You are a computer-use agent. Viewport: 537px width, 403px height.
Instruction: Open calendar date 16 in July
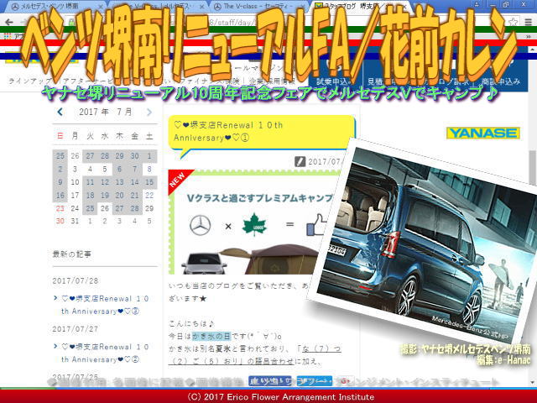point(60,196)
